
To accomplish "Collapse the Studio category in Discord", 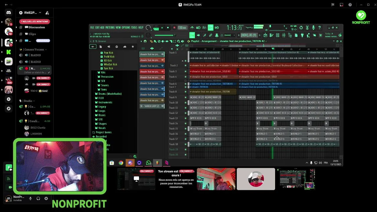I will point(27,101).
